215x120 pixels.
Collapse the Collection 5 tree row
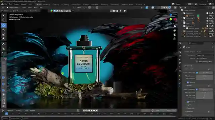click(182, 26)
